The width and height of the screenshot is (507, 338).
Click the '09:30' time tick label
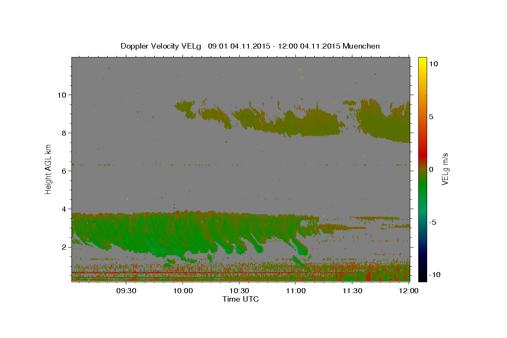(126, 291)
